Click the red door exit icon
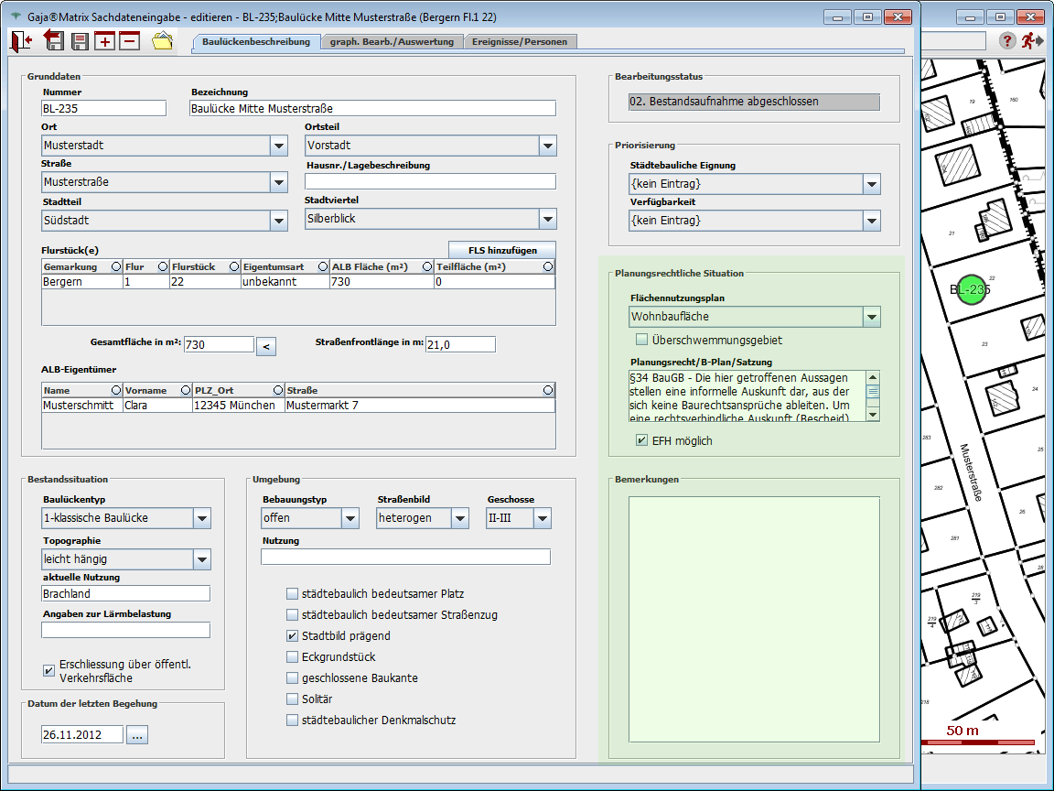 [21, 40]
